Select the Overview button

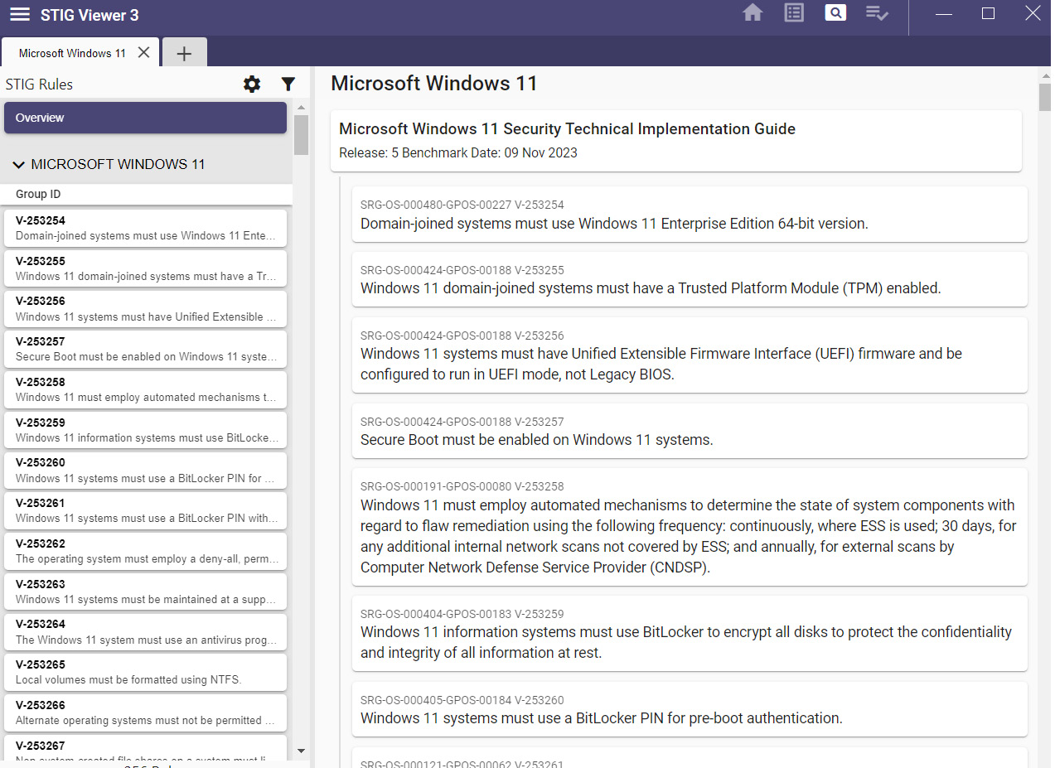pos(145,118)
